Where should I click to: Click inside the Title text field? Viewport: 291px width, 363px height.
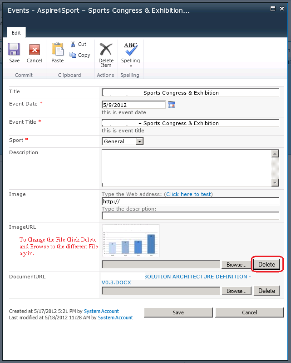190,93
